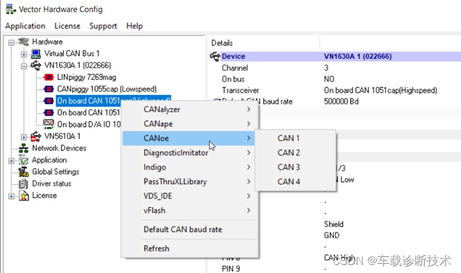Click the USB icon beside Device in Details
Screen dimensions: 461x273
point(215,56)
